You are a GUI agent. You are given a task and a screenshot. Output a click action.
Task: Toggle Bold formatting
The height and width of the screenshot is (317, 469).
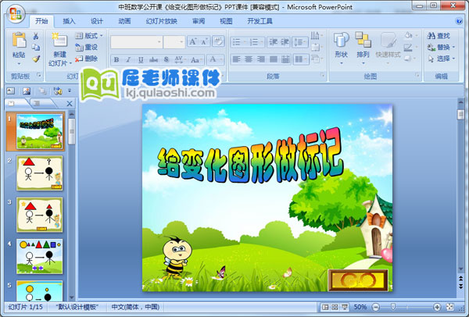click(x=116, y=59)
